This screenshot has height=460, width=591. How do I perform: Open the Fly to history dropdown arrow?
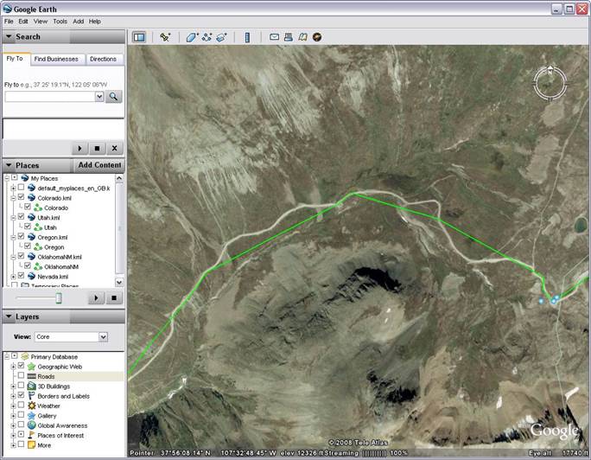click(99, 97)
